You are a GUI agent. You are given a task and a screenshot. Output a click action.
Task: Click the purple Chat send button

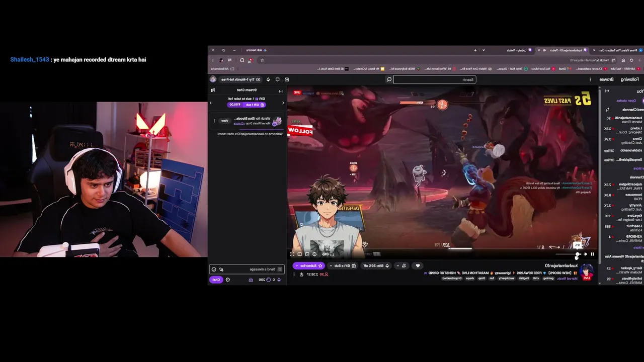click(x=216, y=280)
